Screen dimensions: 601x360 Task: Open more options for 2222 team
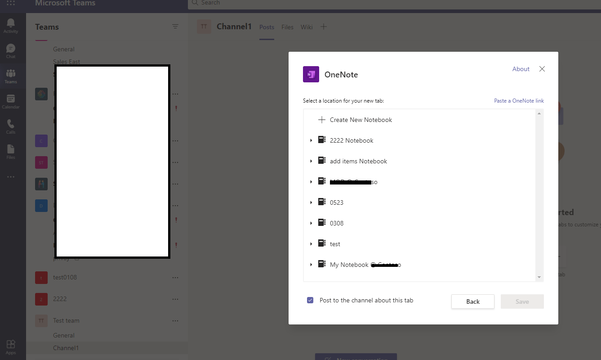click(175, 299)
